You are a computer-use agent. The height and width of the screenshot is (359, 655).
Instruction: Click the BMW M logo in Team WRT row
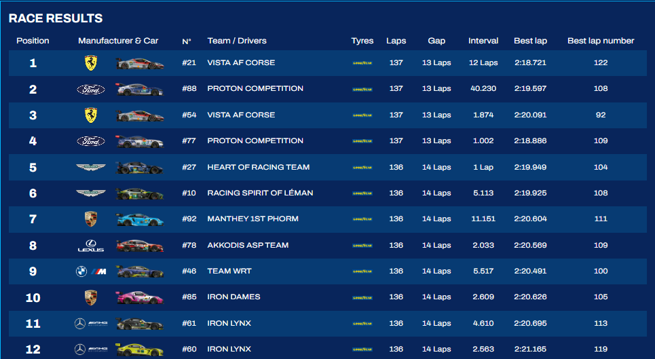pos(91,271)
